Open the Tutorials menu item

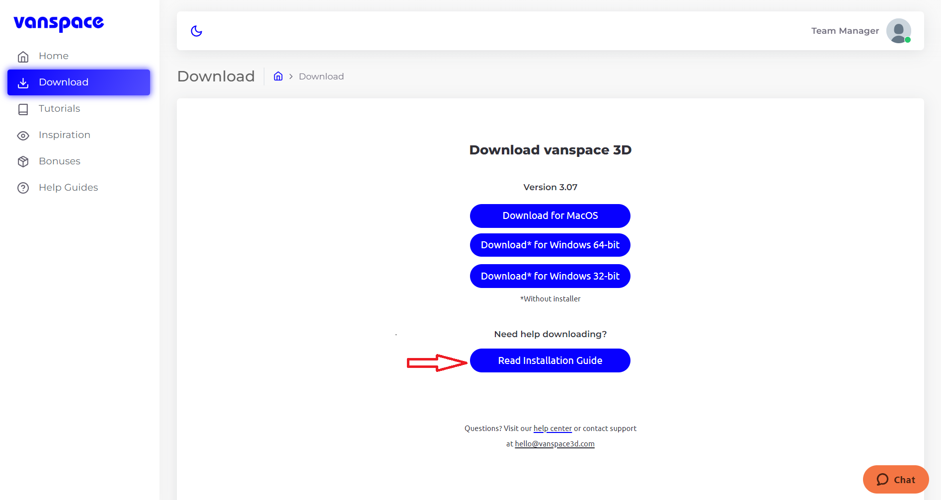coord(60,109)
